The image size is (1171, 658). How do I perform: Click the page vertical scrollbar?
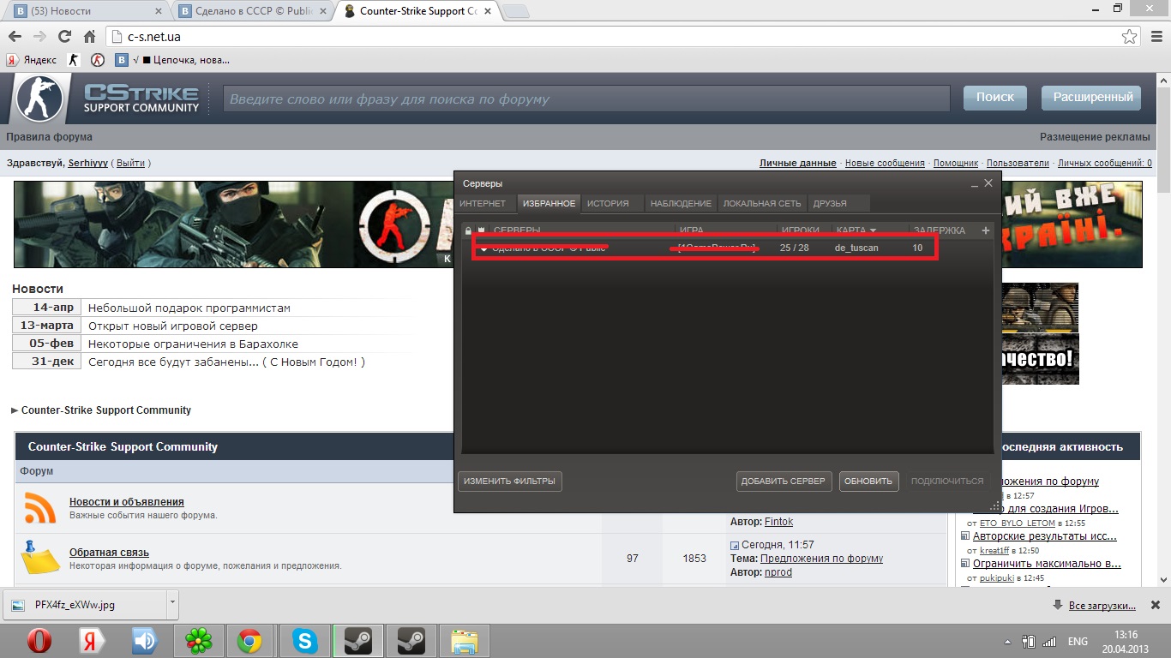click(1163, 328)
